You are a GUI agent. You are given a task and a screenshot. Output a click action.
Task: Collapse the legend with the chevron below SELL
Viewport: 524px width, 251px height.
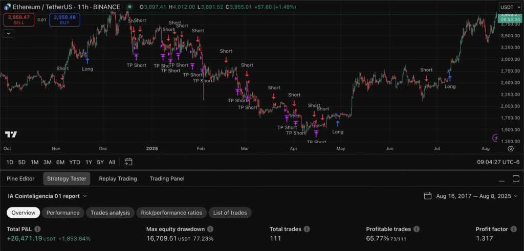click(x=8, y=33)
